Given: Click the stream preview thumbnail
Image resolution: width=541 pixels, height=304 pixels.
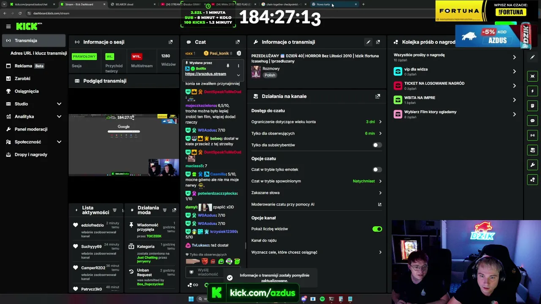Looking at the screenshot, I should tap(124, 145).
